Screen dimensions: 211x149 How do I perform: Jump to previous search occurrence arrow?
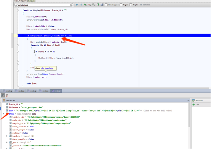coord(77,5)
